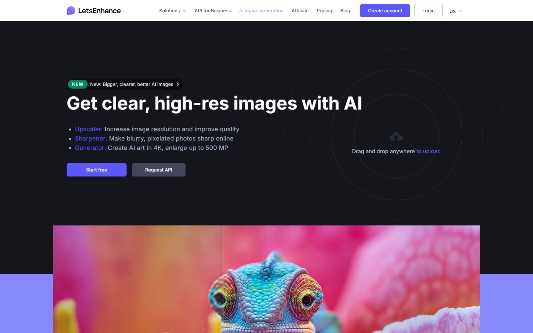533x333 pixels.
Task: Click the arrow after the Bigger, clearer announcement
Action: click(x=178, y=84)
